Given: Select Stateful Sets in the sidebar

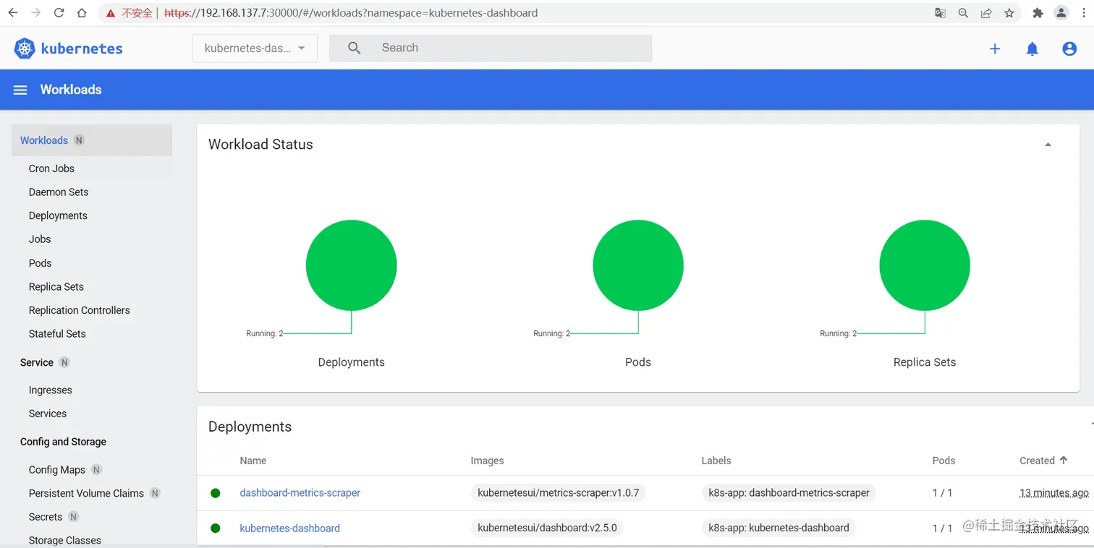Looking at the screenshot, I should coord(57,333).
